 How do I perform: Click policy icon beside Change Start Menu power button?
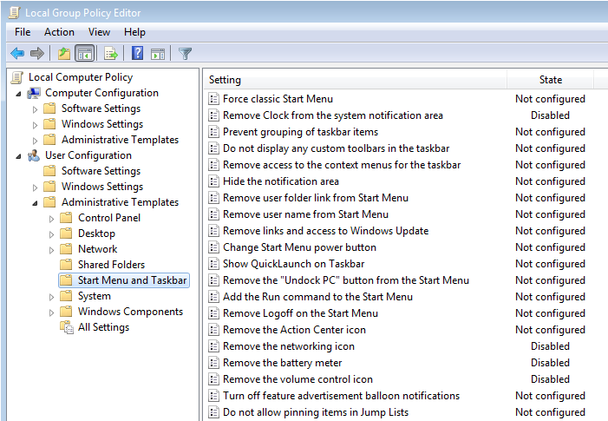coord(213,247)
